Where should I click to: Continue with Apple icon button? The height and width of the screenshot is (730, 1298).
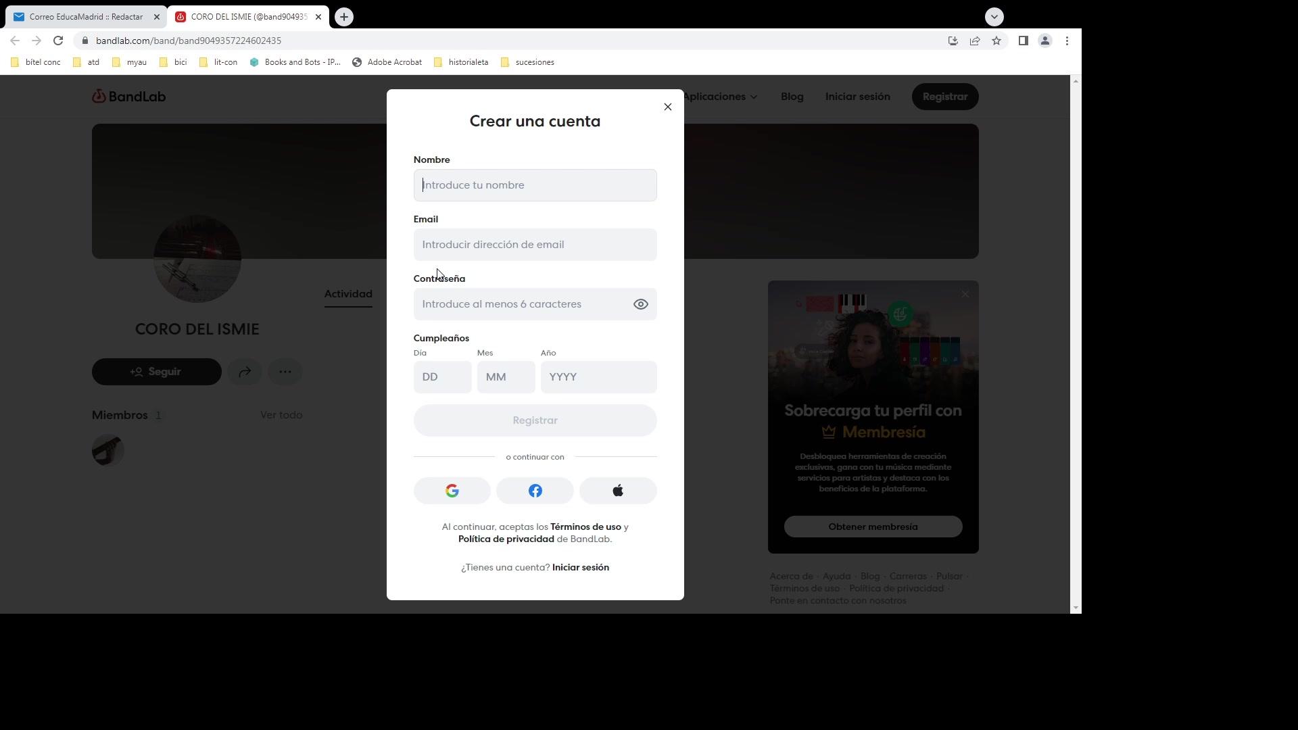click(x=617, y=491)
